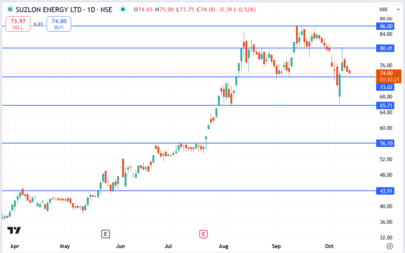This screenshot has height=253, width=405.
Task: Click the 52.00 price axis tick
Action: click(386, 159)
